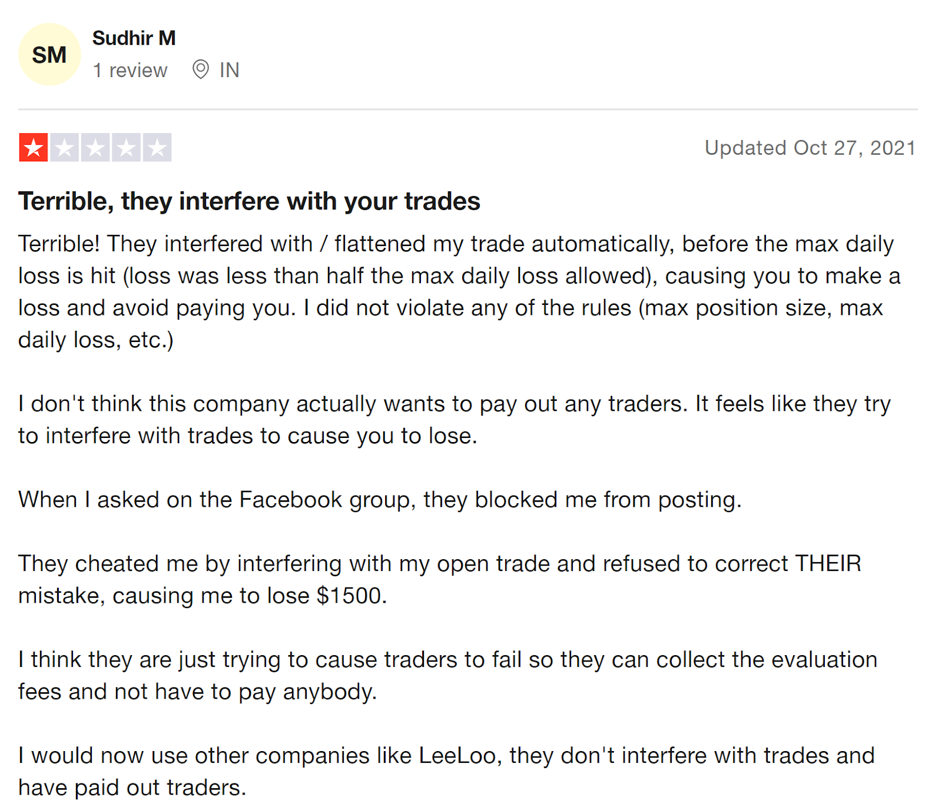Click the IN country label
Viewport: 942px width, 807px height.
pos(230,70)
